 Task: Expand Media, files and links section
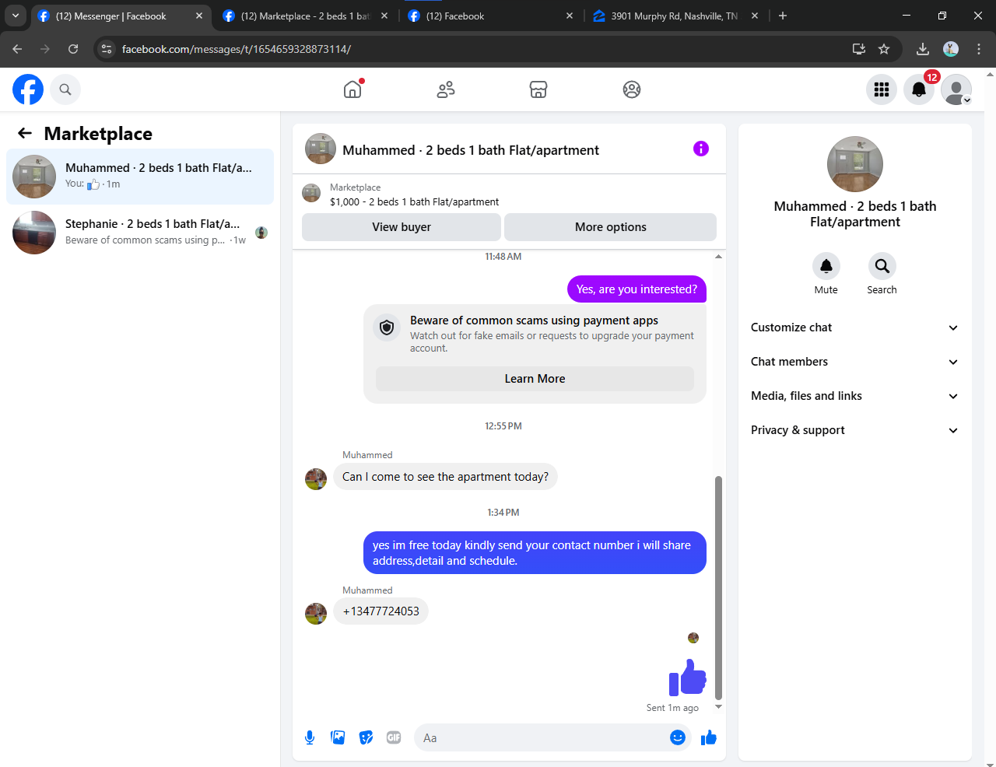pyautogui.click(x=854, y=396)
